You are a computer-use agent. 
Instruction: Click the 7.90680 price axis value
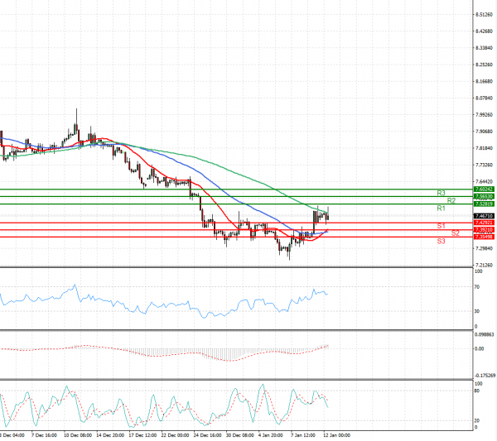485,132
